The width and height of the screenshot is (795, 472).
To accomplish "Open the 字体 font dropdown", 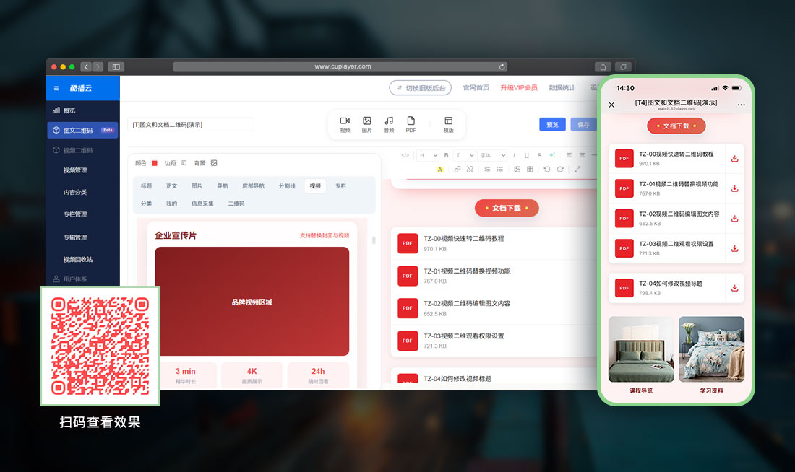I will pyautogui.click(x=492, y=155).
